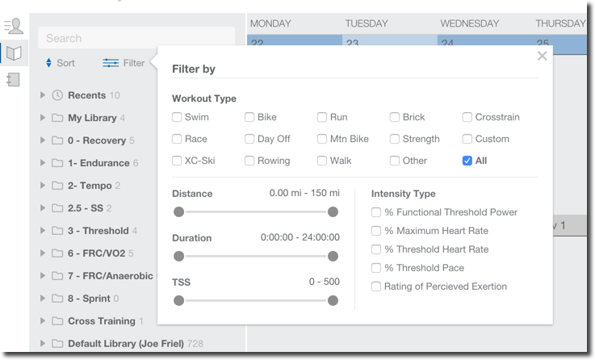Click the Filter sliders icon

coord(111,63)
